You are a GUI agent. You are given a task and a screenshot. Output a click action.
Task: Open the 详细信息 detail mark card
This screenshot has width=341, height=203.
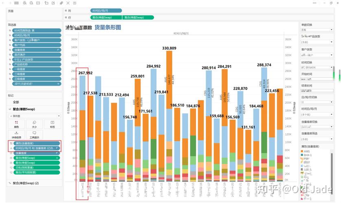pyautogui.click(x=16, y=135)
